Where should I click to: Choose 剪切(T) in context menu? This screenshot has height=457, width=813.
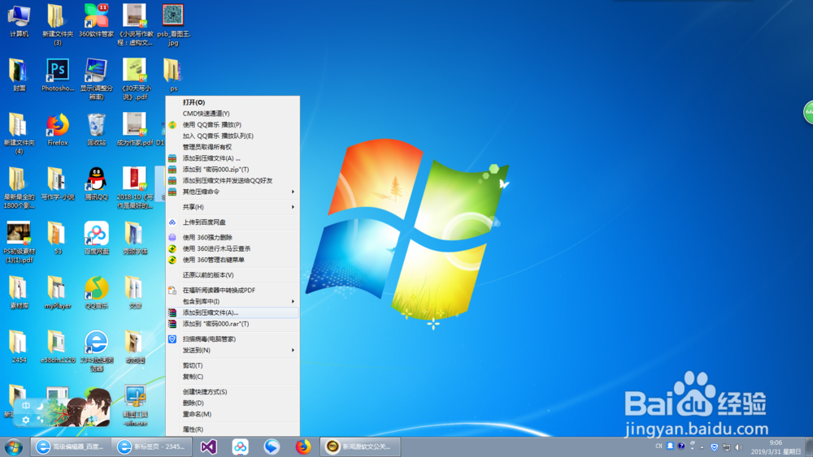click(233, 365)
